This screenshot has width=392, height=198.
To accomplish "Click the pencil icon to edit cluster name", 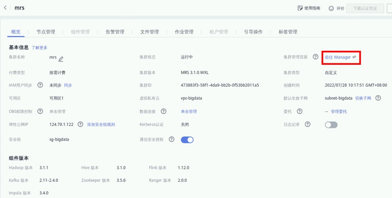I will click(61, 58).
